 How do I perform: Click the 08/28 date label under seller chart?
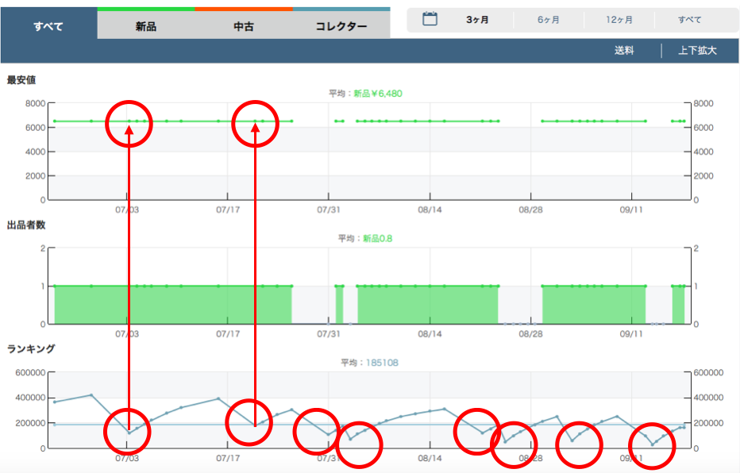(x=531, y=334)
